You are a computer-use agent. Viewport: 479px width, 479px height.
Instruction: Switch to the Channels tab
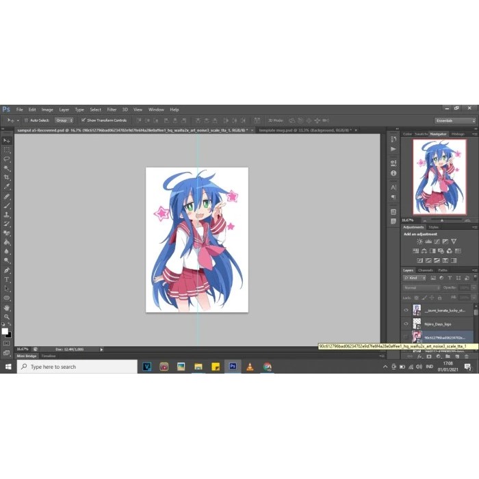tap(425, 270)
